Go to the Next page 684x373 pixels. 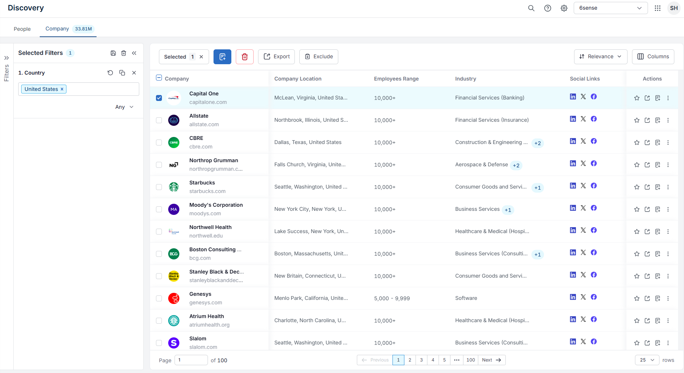click(492, 360)
